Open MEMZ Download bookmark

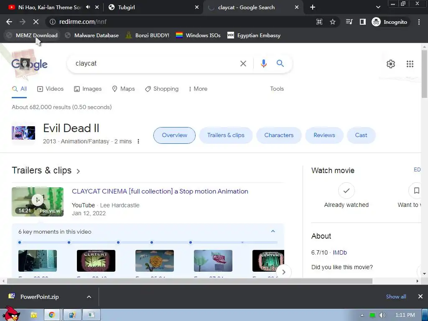(32, 36)
